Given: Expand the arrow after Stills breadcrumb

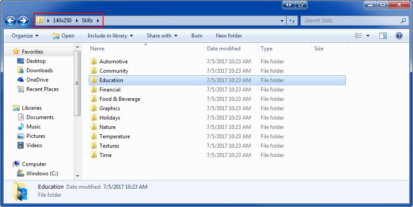Looking at the screenshot, I should [x=98, y=21].
